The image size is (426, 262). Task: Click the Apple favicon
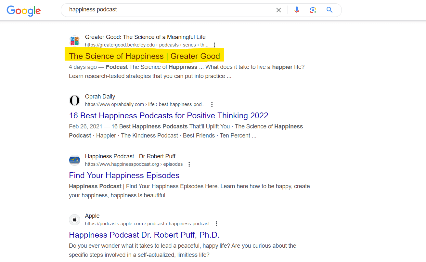74,220
